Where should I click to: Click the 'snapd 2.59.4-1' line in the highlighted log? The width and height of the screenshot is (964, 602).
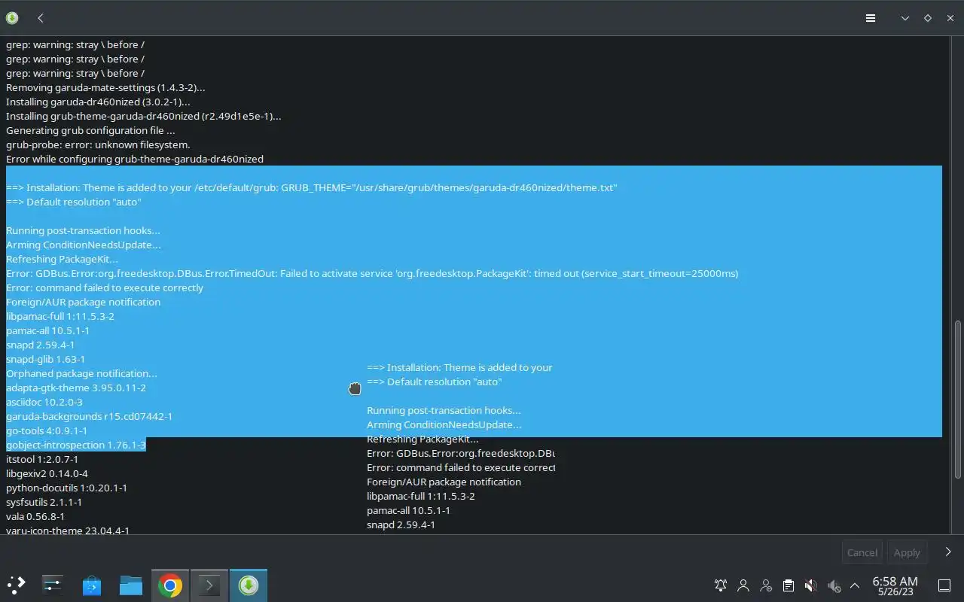pos(40,345)
